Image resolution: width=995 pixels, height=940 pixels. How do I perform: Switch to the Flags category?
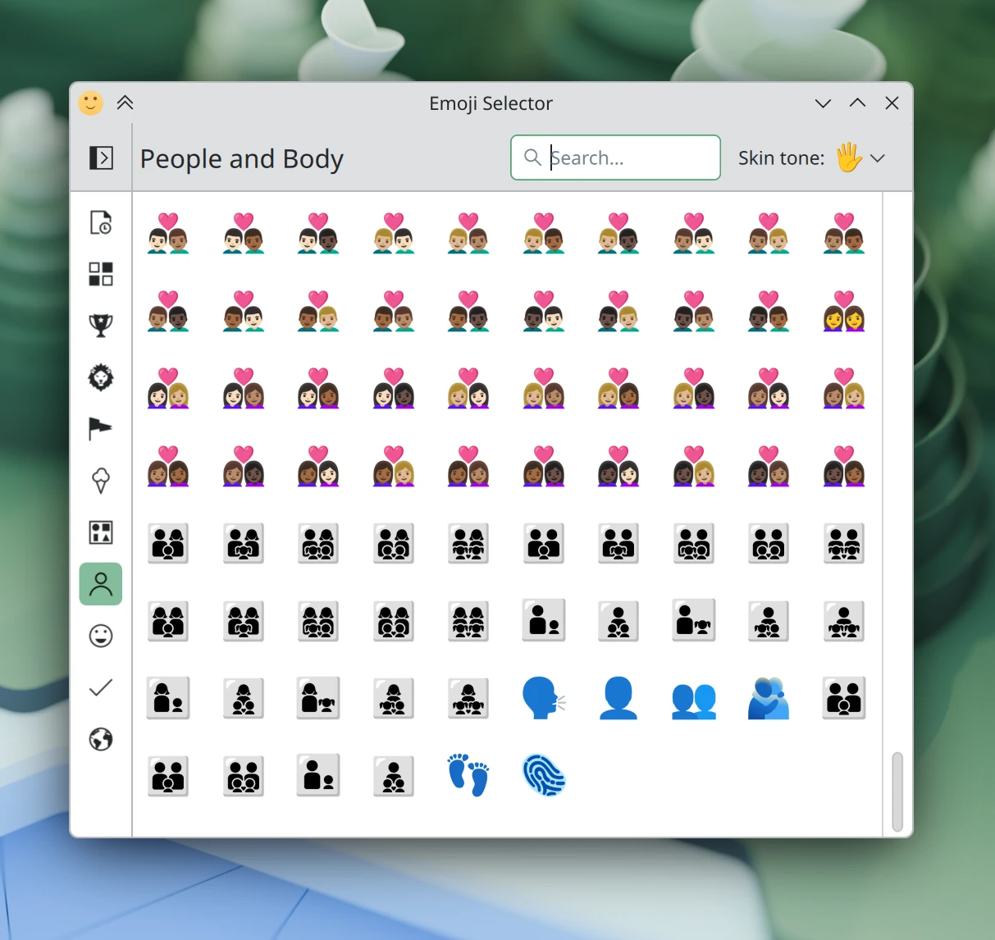click(100, 429)
